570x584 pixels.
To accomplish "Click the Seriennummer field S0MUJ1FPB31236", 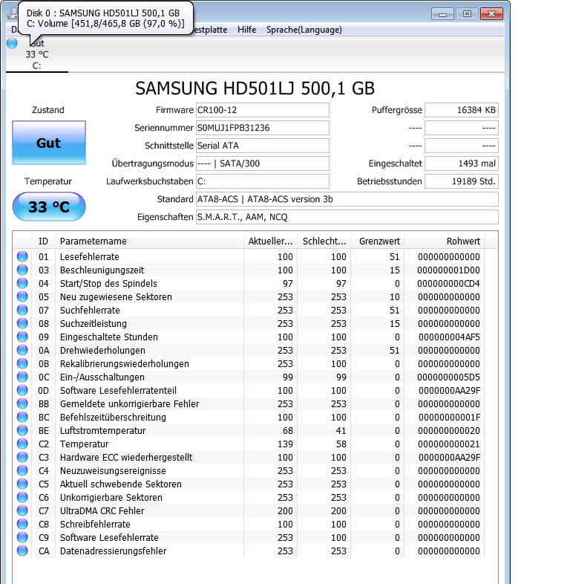I will (262, 128).
